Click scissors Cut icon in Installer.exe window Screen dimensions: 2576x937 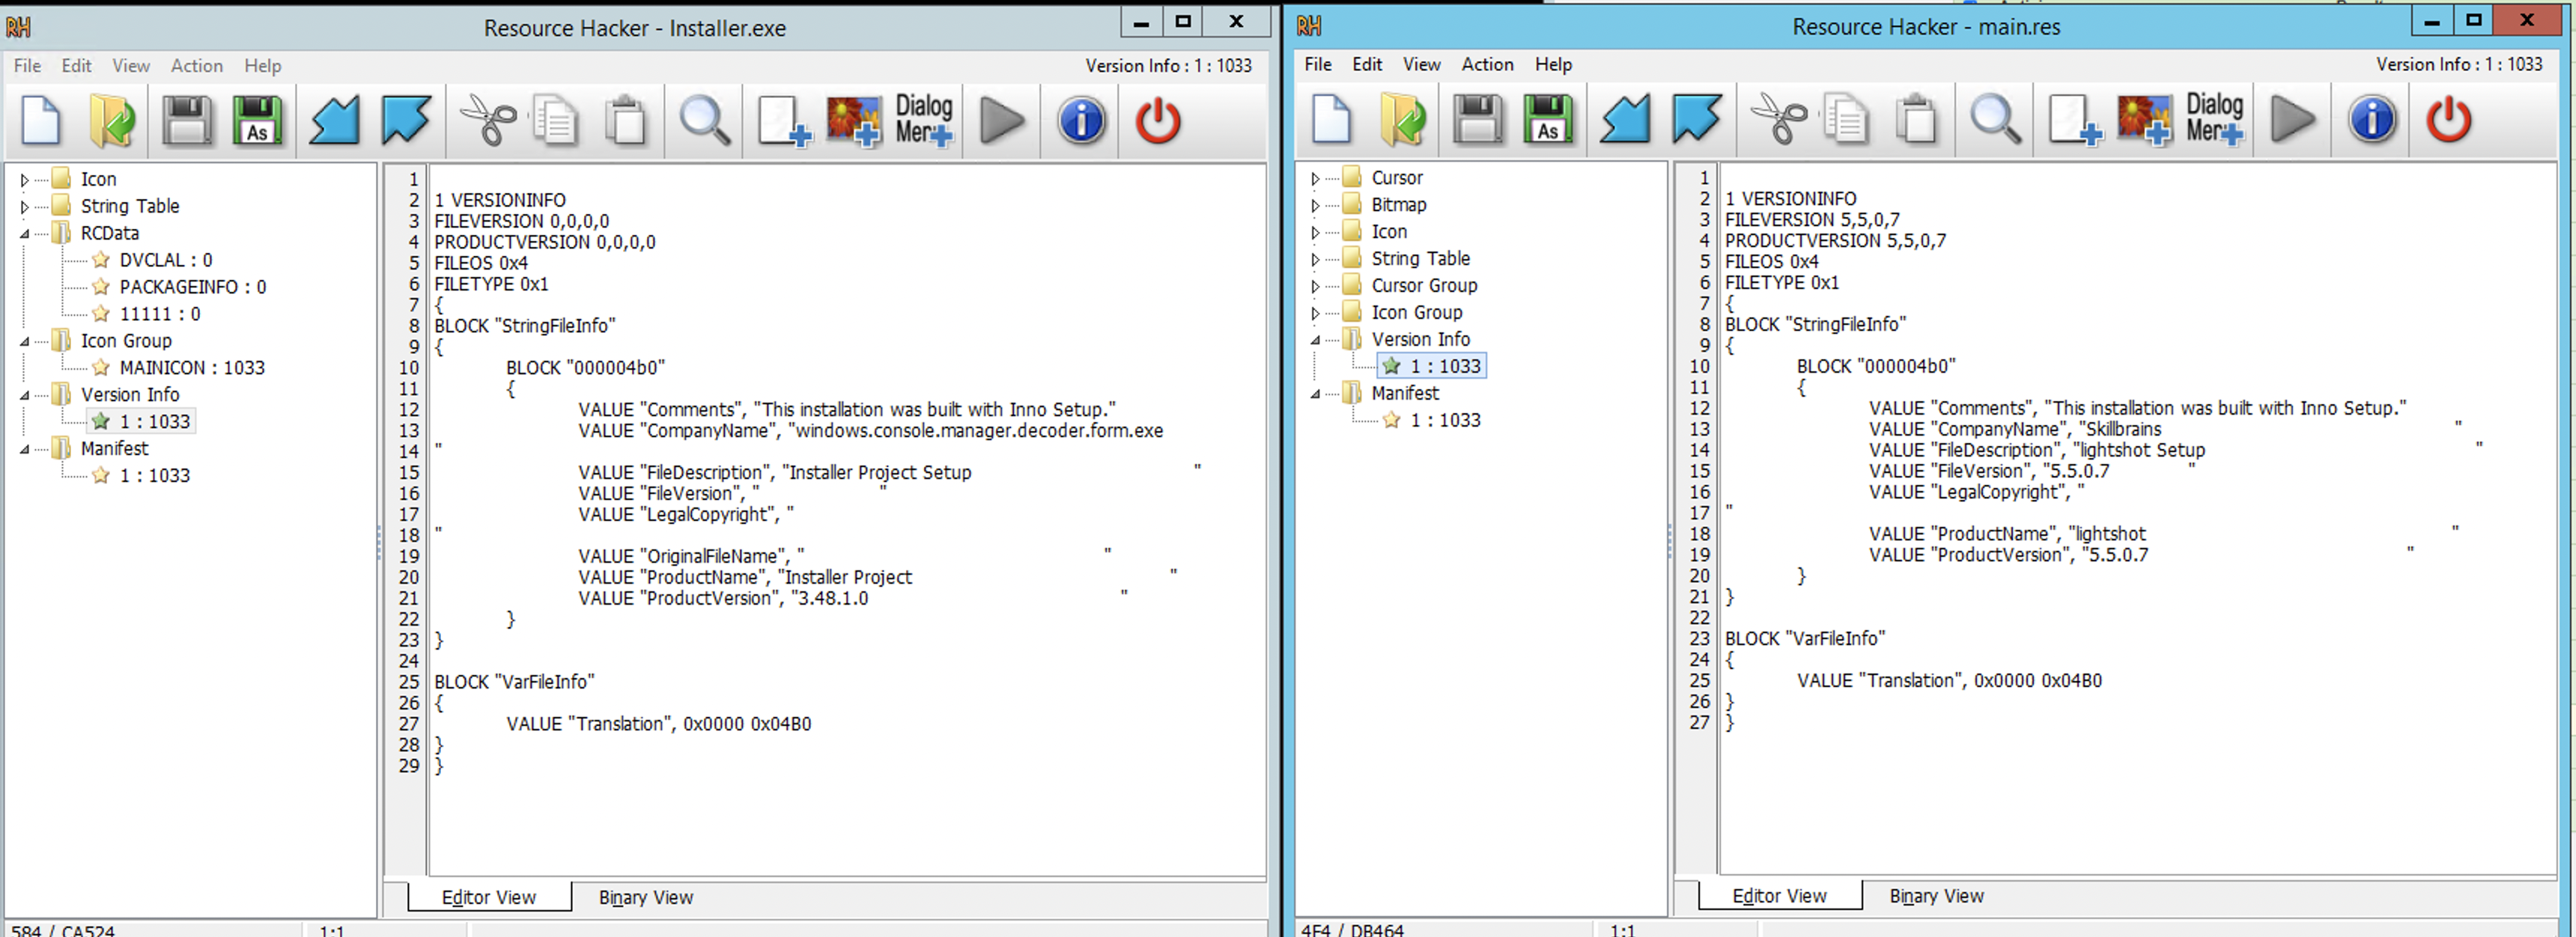click(488, 121)
